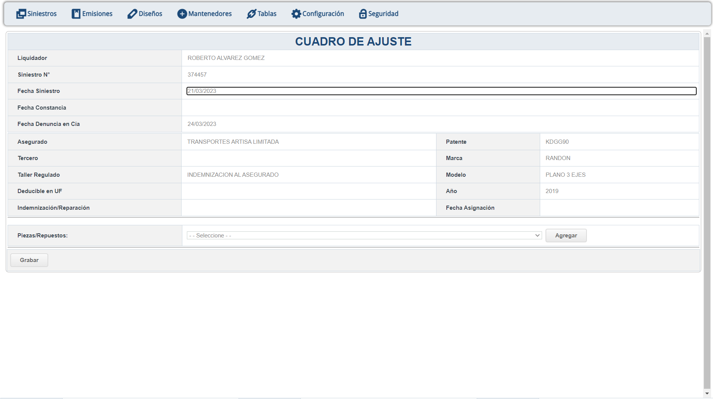The image size is (713, 399).
Task: Click the Seguridad padlock icon
Action: 363,14
